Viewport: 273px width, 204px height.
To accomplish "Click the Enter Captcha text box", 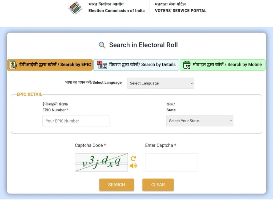I will (171, 162).
